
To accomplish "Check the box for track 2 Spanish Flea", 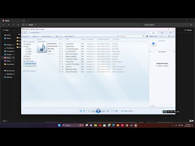I will 60,46.
